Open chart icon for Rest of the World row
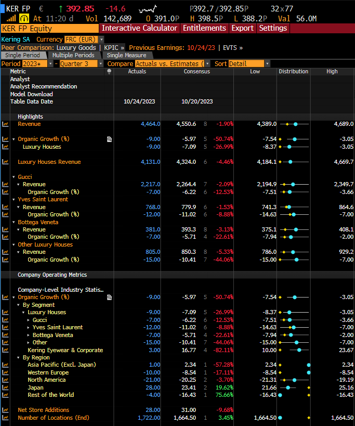355x426 pixels. tap(5, 395)
